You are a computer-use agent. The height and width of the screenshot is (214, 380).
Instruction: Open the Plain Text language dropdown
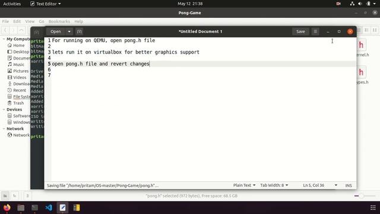244,185
